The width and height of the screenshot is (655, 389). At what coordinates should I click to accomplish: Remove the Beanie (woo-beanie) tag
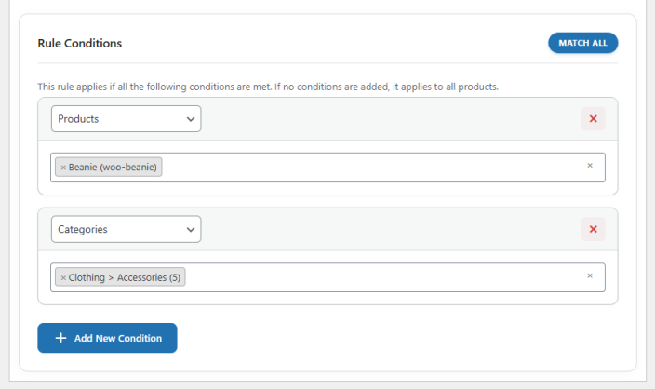click(x=63, y=168)
